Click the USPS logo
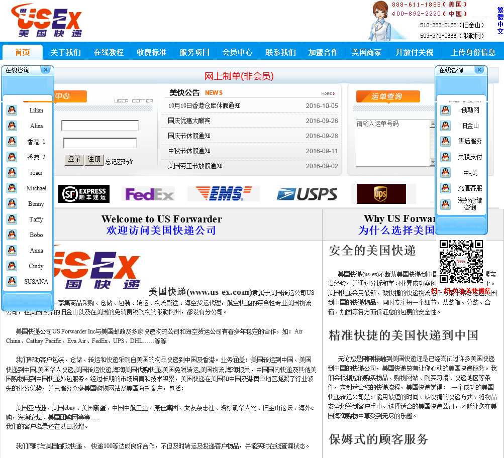Screen dimensions: 504x458 tap(307, 194)
